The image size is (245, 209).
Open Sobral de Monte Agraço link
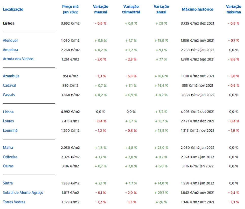(23, 193)
